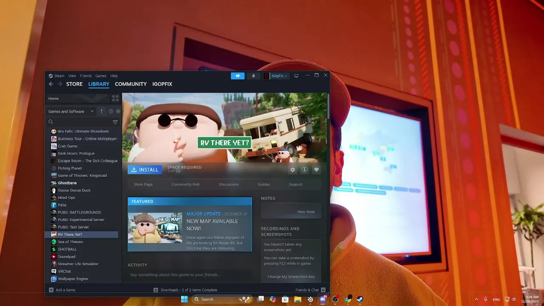Open the Steam menu

click(x=57, y=76)
